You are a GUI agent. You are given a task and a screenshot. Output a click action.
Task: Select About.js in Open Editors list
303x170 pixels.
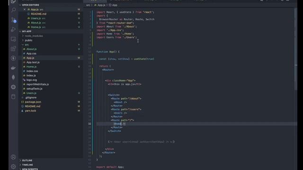click(51, 23)
